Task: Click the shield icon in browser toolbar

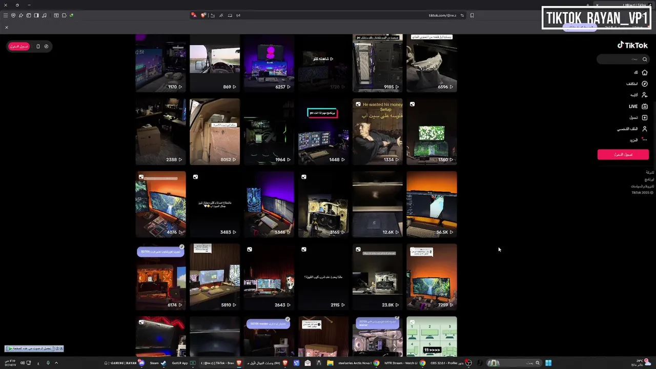Action: point(13,15)
